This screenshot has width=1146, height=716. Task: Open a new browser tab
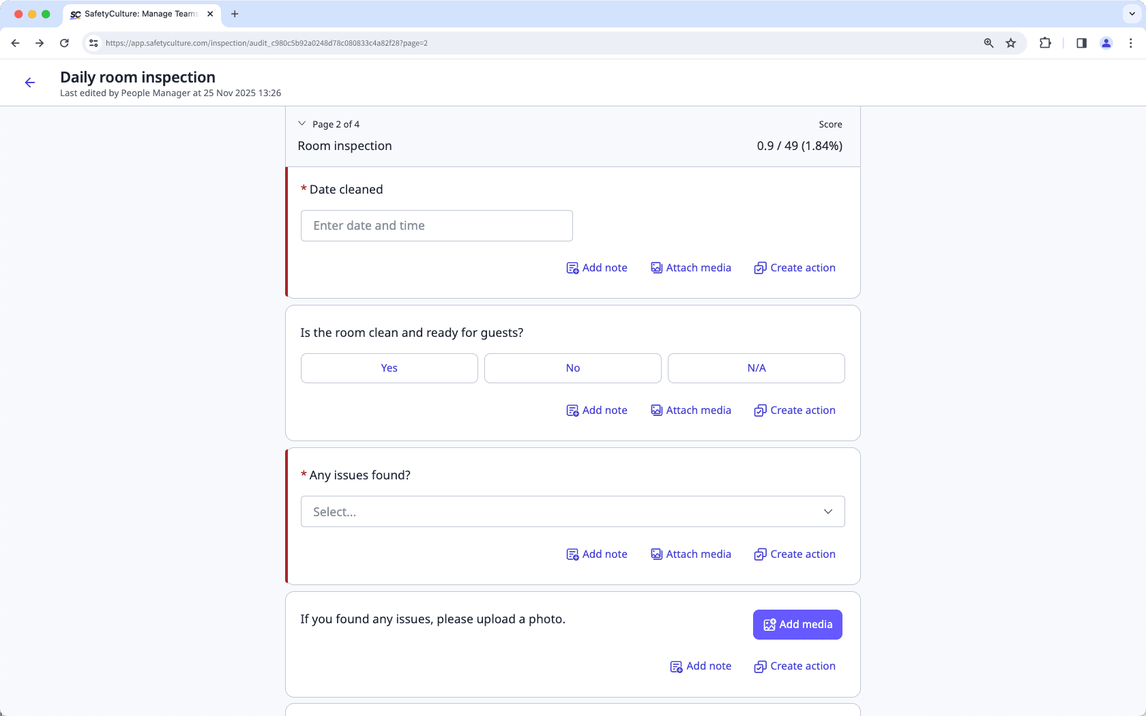(x=235, y=14)
